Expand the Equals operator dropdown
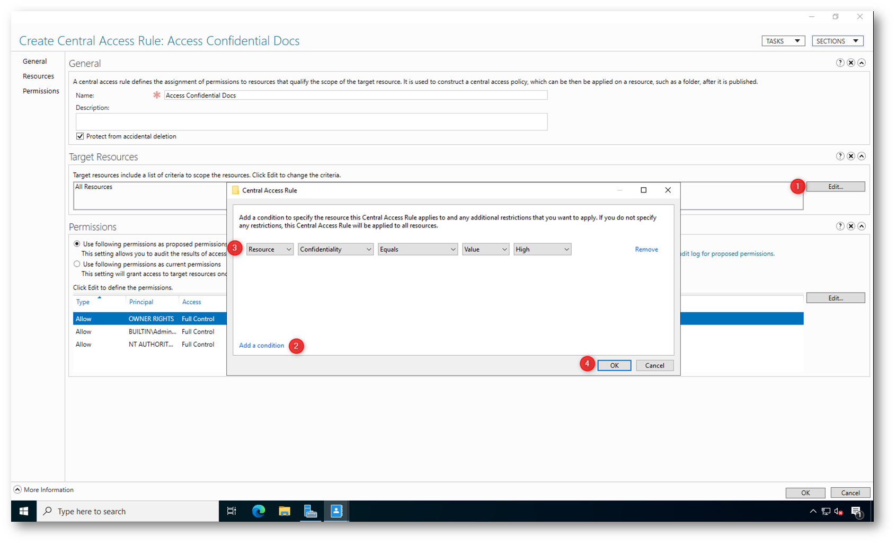 pos(418,249)
